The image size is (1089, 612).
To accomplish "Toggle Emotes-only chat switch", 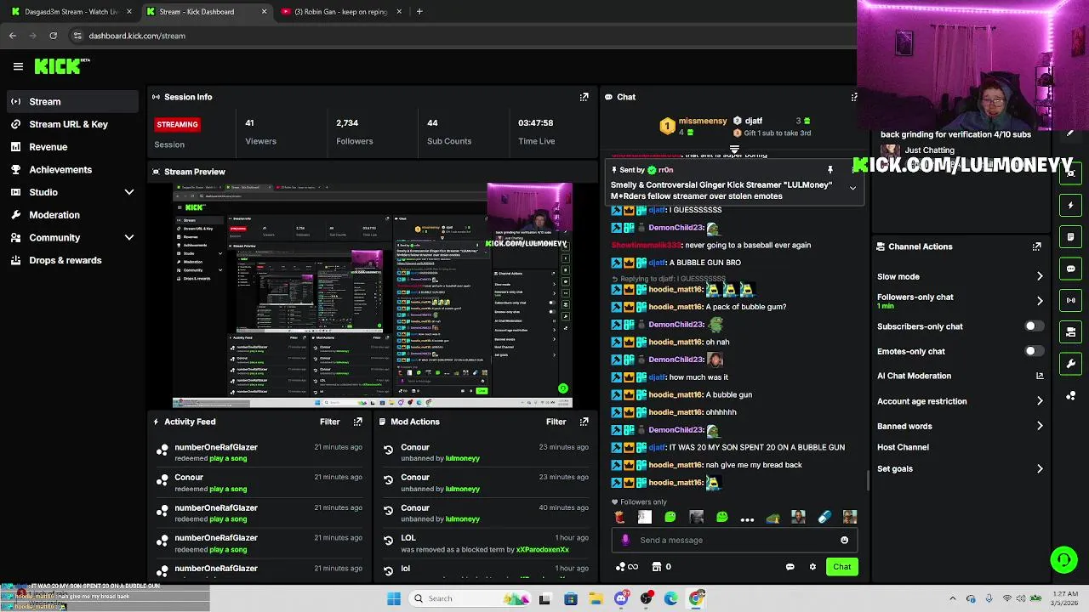I will [x=1033, y=351].
